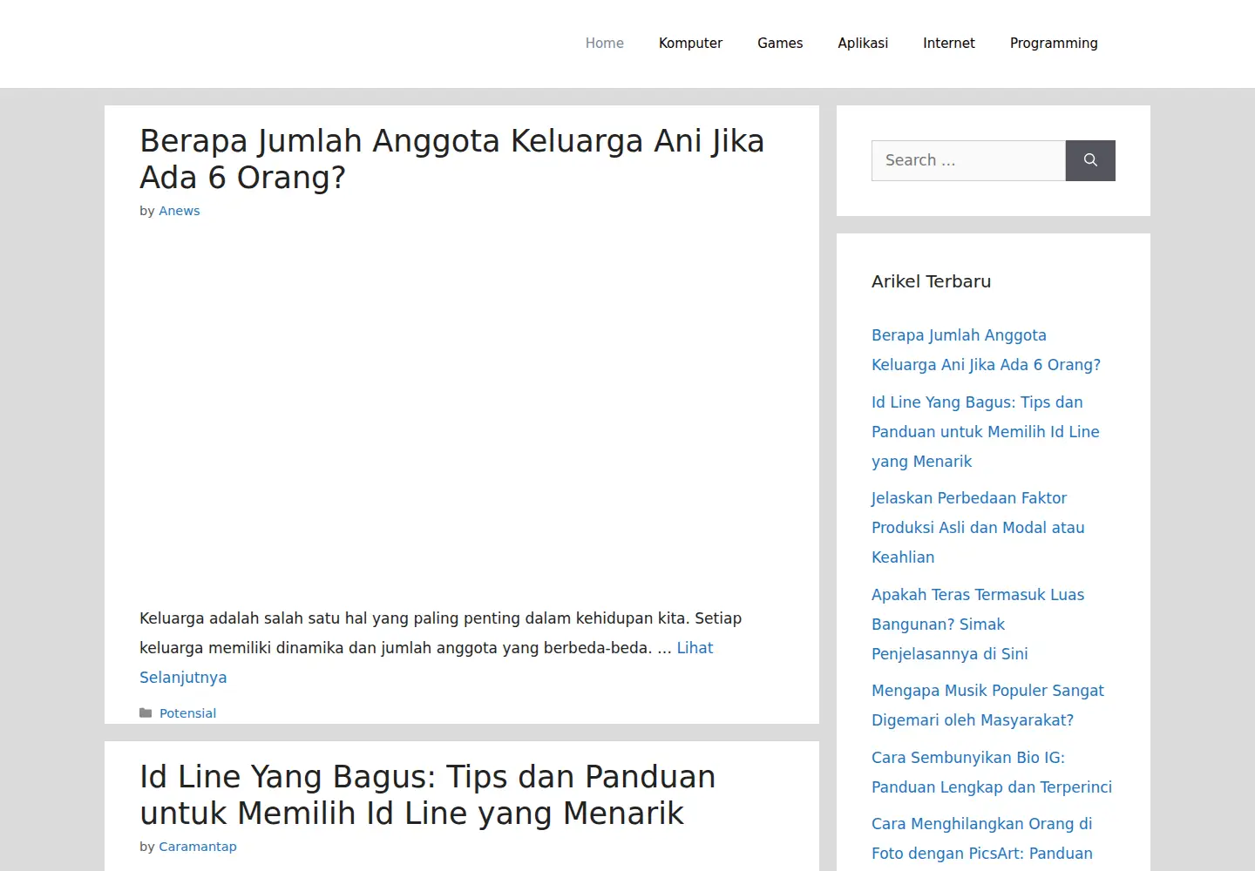Open sidebar link 'Apakah Teras Termasuk Luas Bangunan'

(x=978, y=625)
